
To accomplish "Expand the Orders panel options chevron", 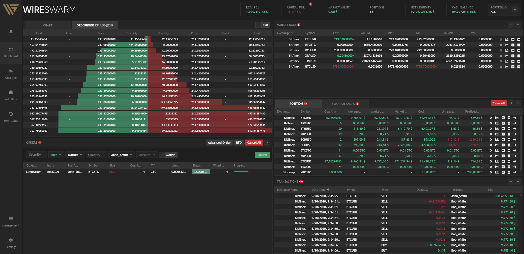I will coord(267,143).
